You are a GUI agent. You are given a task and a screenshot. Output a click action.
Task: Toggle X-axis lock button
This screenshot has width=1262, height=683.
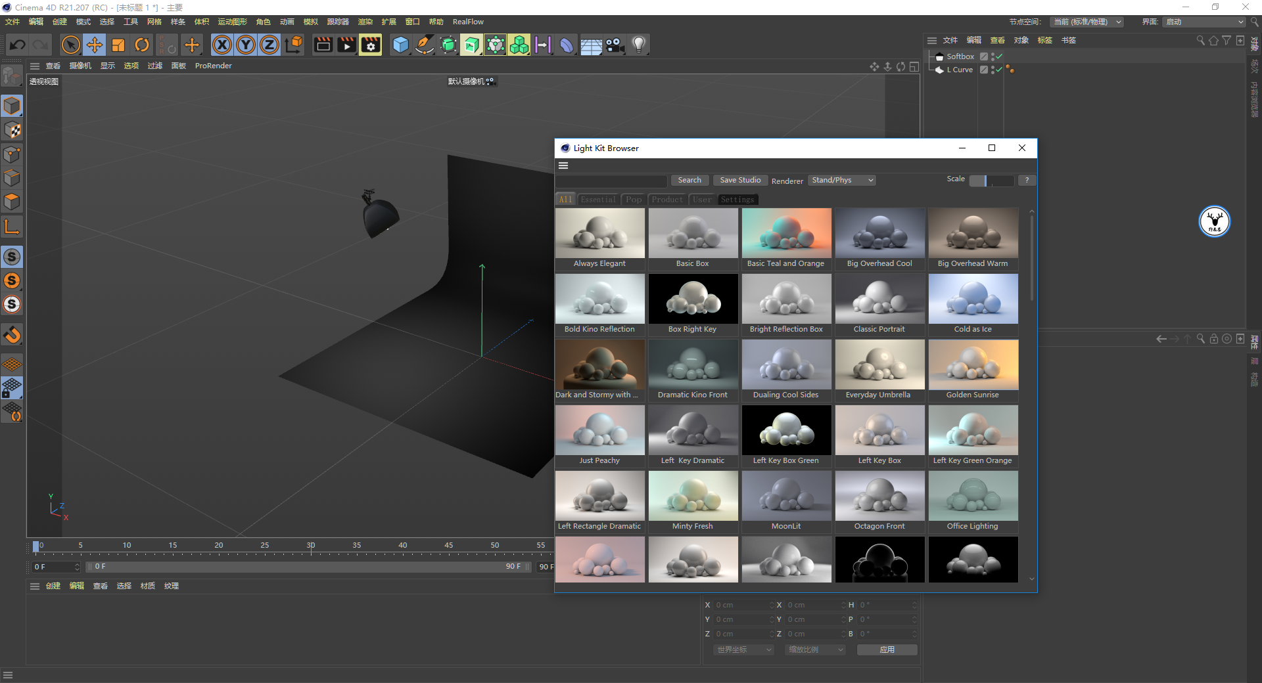point(222,45)
